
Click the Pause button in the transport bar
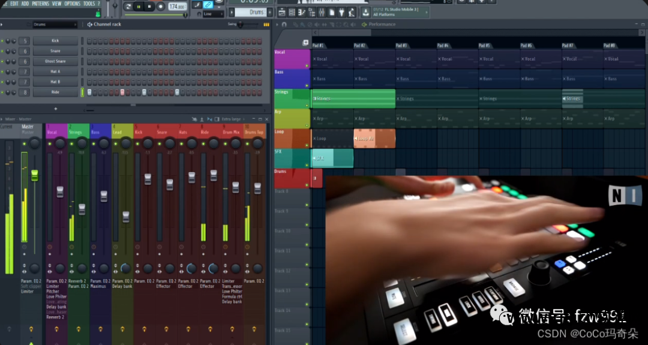(x=139, y=7)
